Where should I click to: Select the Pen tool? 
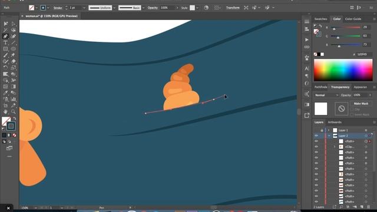pos(5,37)
